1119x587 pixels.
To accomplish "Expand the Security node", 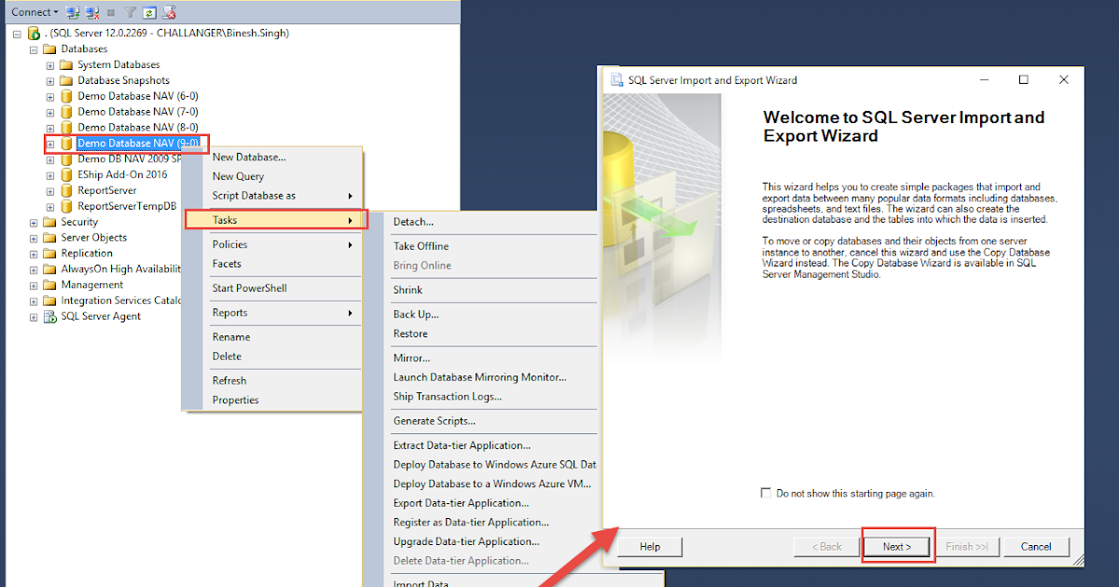I will (x=33, y=222).
